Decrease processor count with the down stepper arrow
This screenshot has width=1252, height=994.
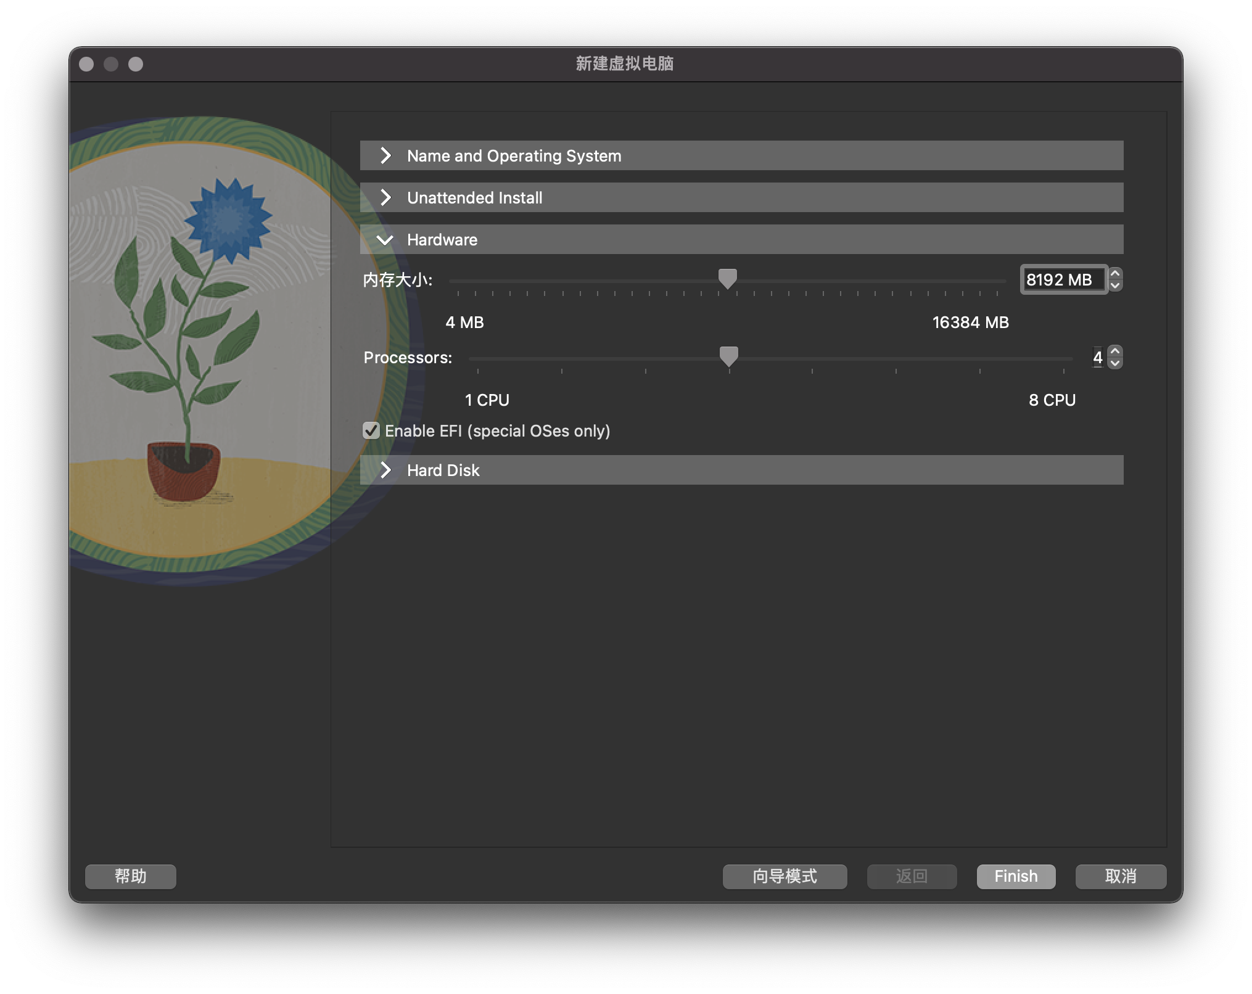(x=1115, y=364)
